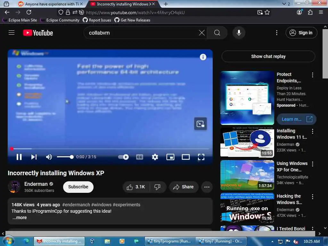Open the #endermanch hashtag link
The width and height of the screenshot is (328, 246).
tap(76, 205)
